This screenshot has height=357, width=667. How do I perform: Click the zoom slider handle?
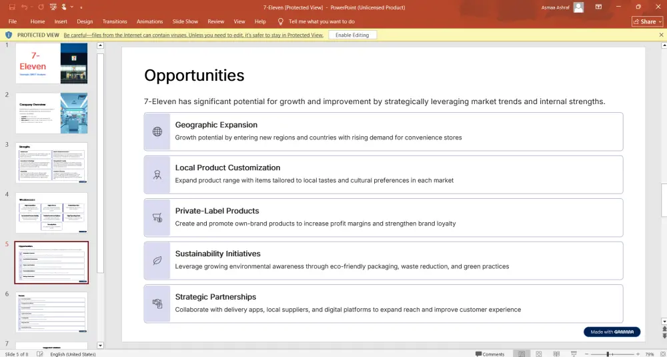pos(608,354)
